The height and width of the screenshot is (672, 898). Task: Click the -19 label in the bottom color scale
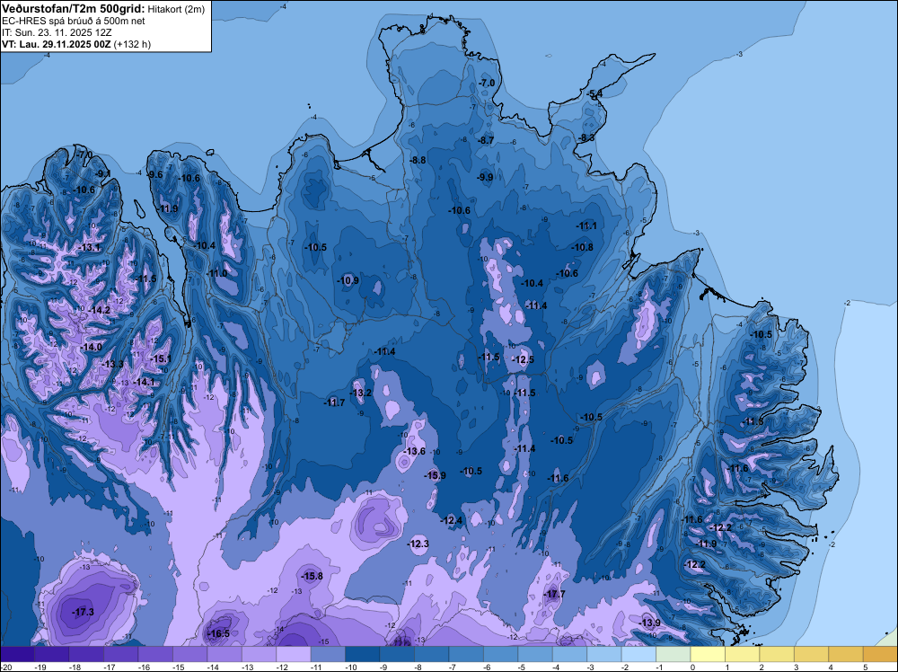tap(40, 667)
